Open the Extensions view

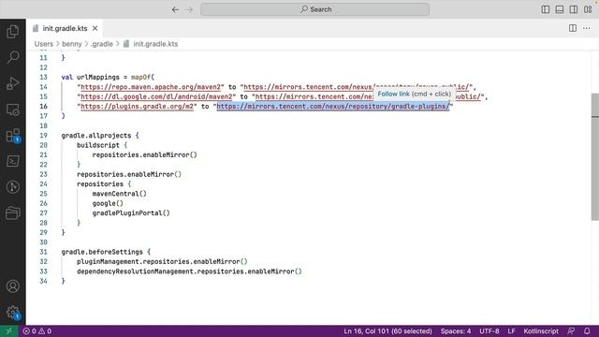pyautogui.click(x=12, y=136)
